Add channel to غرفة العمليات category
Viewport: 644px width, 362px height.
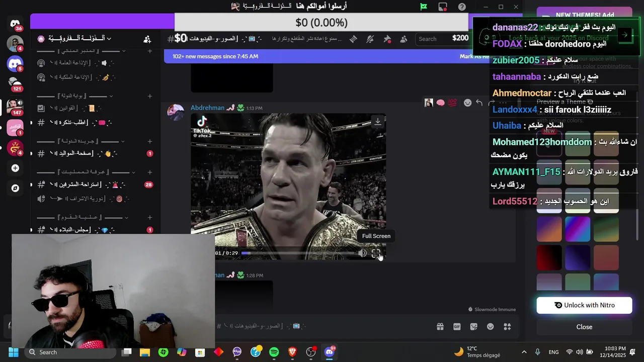click(150, 172)
